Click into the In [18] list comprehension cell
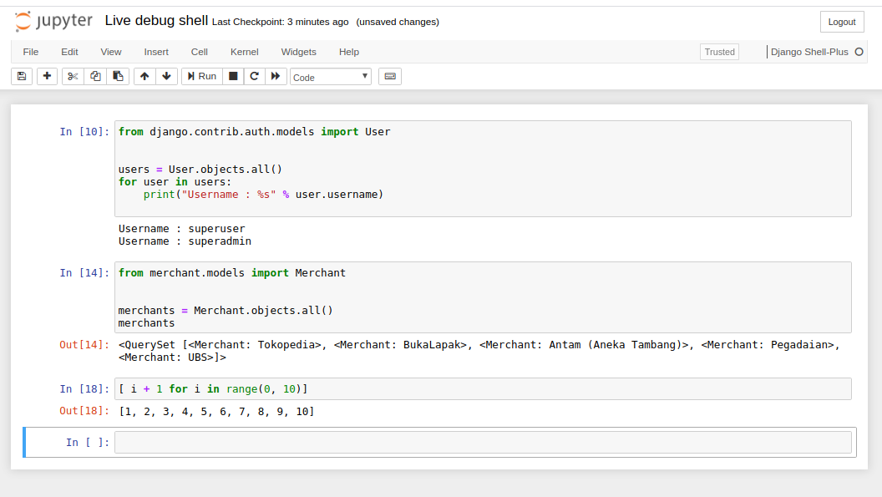This screenshot has width=882, height=497. click(x=484, y=389)
